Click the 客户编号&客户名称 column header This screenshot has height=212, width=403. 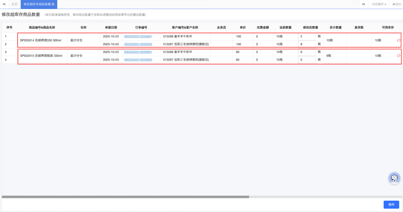185,28
